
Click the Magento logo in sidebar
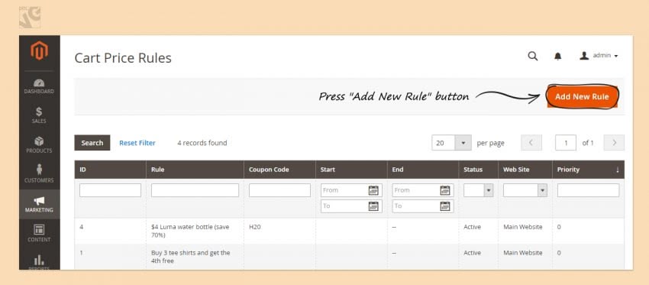click(39, 50)
